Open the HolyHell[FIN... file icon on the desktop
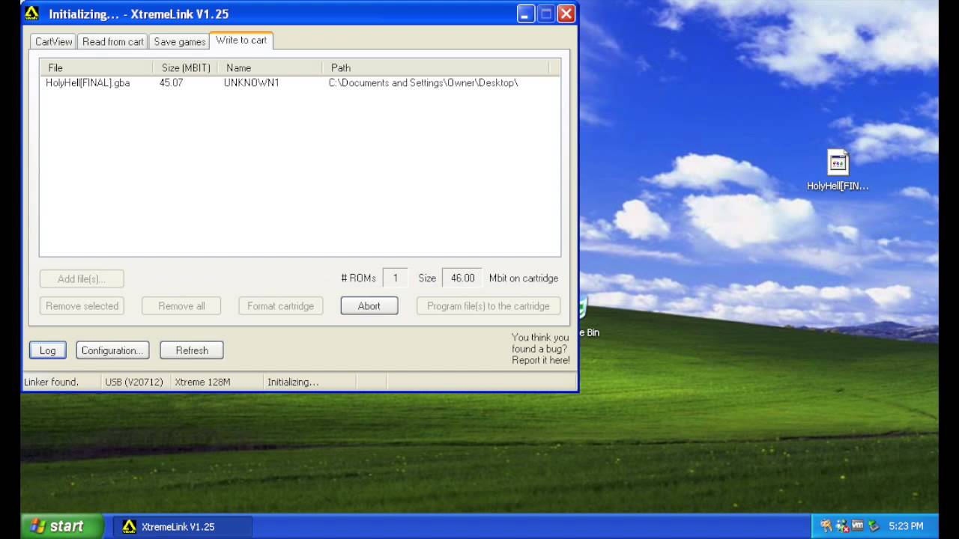The height and width of the screenshot is (539, 959). (x=838, y=171)
